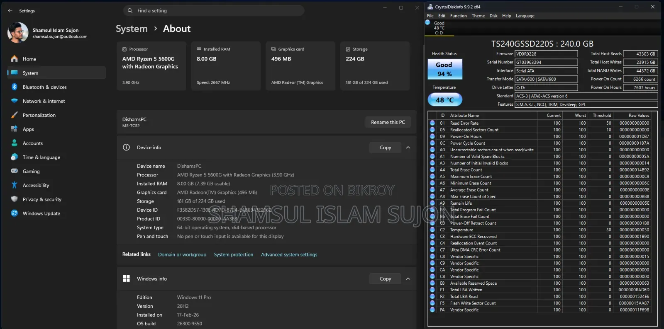Click the Privacy & security shield icon
This screenshot has width=664, height=329.
[14, 199]
